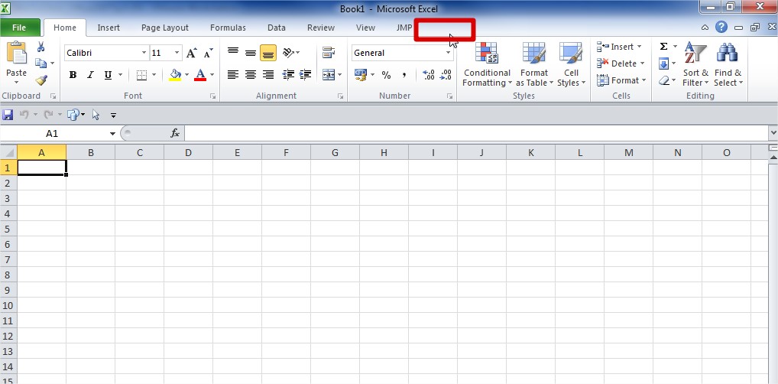Click the Percent Style icon
The height and width of the screenshot is (384, 778).
click(x=386, y=75)
